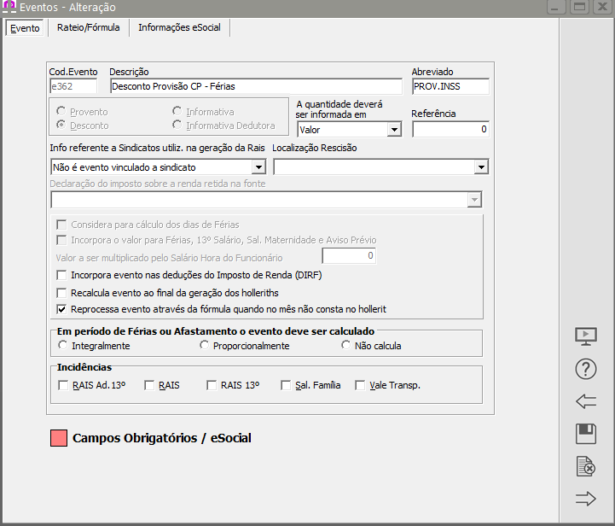This screenshot has width=615, height=526.
Task: Open the Localização Rescisão dropdown
Action: coord(481,167)
